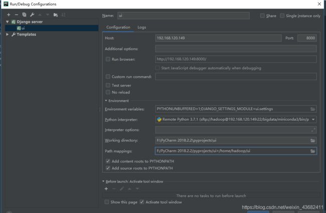Remove the before launch task
This screenshot has height=213, width=326.
pos(114,188)
